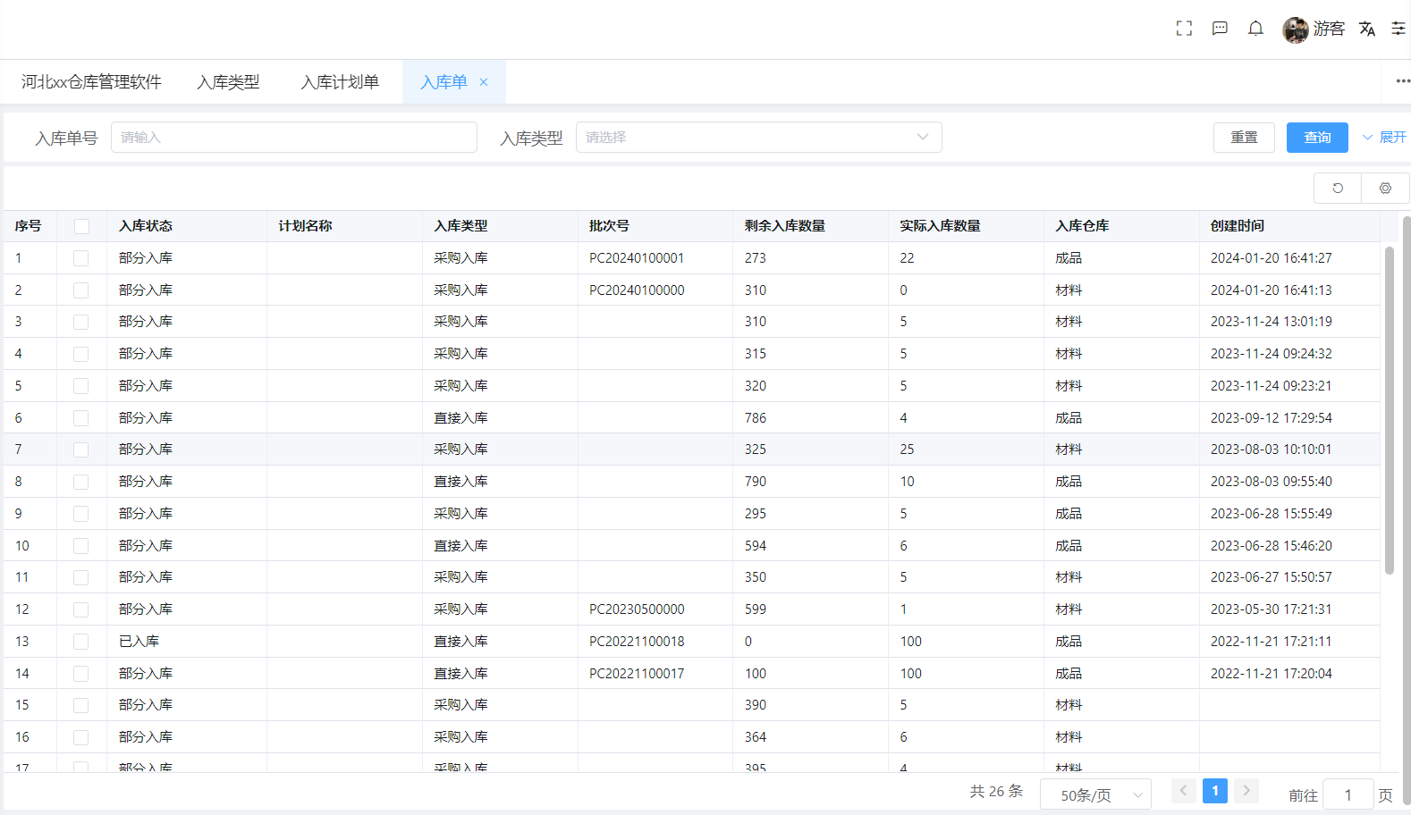Open the messages chat icon
Image resolution: width=1411 pixels, height=815 pixels.
[1220, 29]
